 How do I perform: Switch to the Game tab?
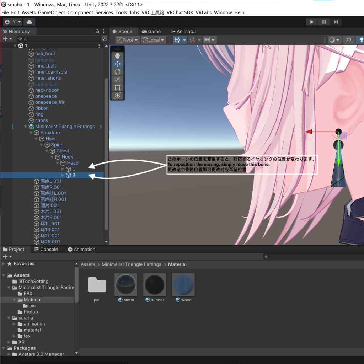[x=151, y=31]
